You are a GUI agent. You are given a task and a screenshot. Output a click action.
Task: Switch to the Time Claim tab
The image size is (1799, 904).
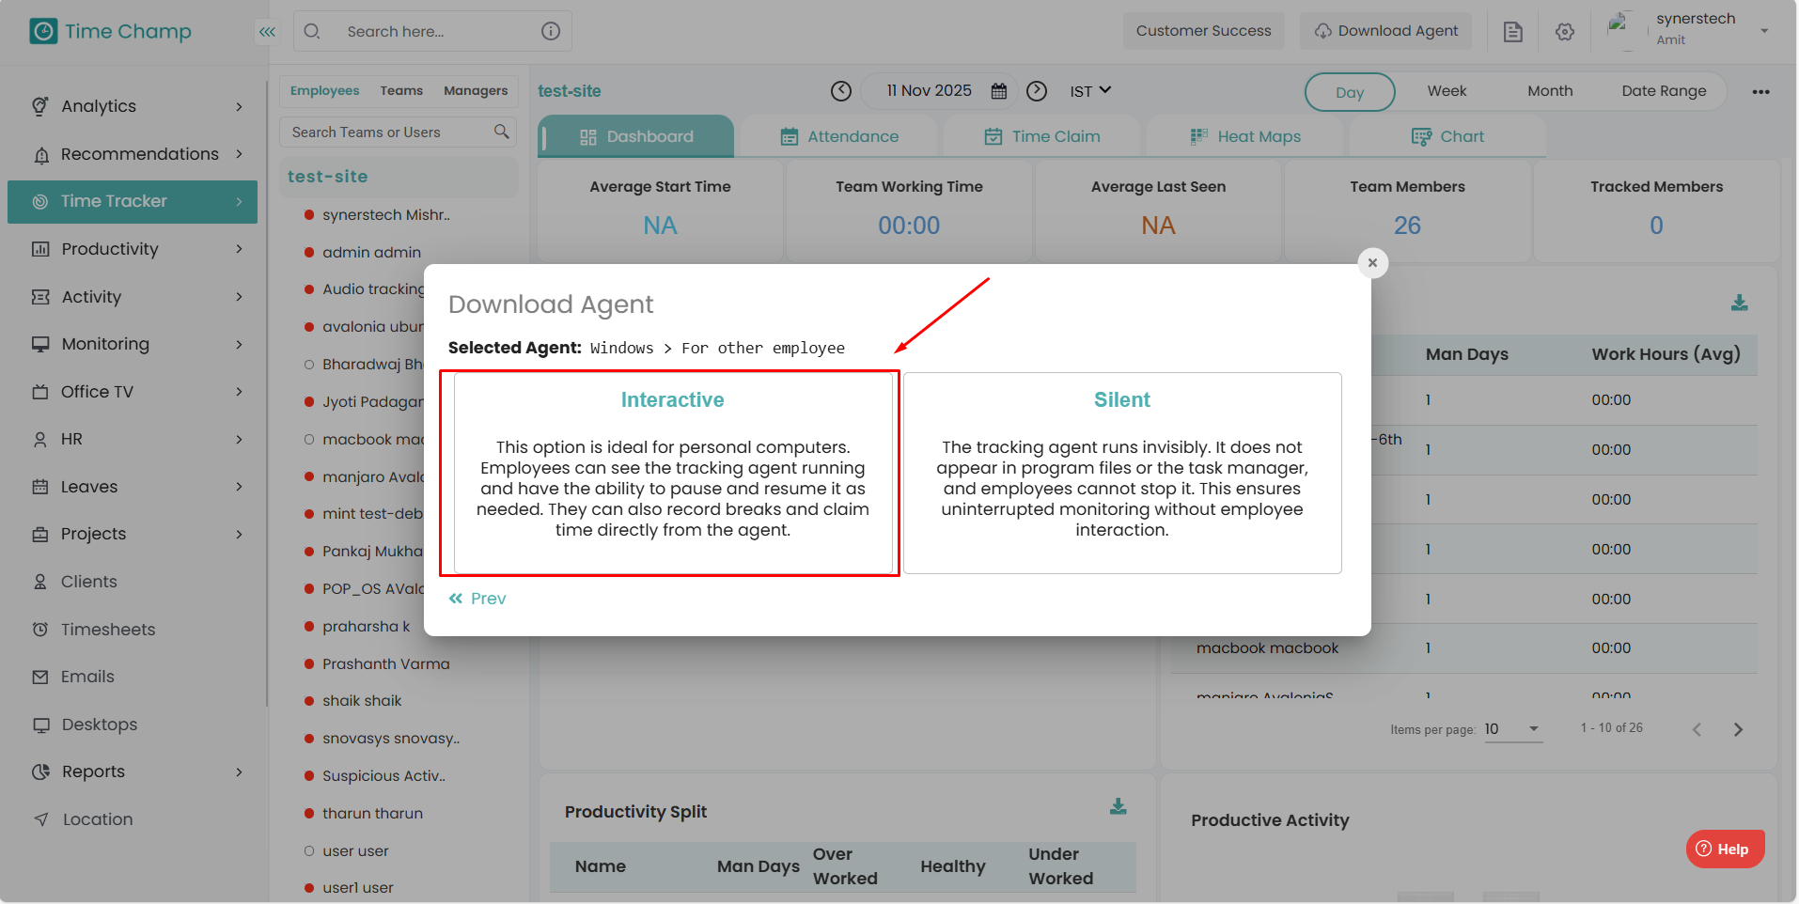coord(1041,136)
